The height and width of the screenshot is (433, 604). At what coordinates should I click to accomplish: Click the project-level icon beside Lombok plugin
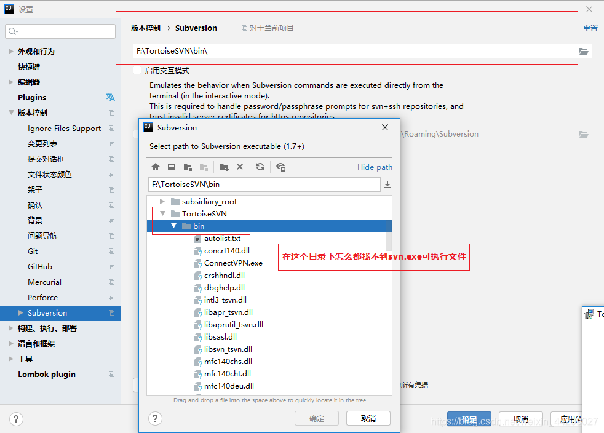112,374
